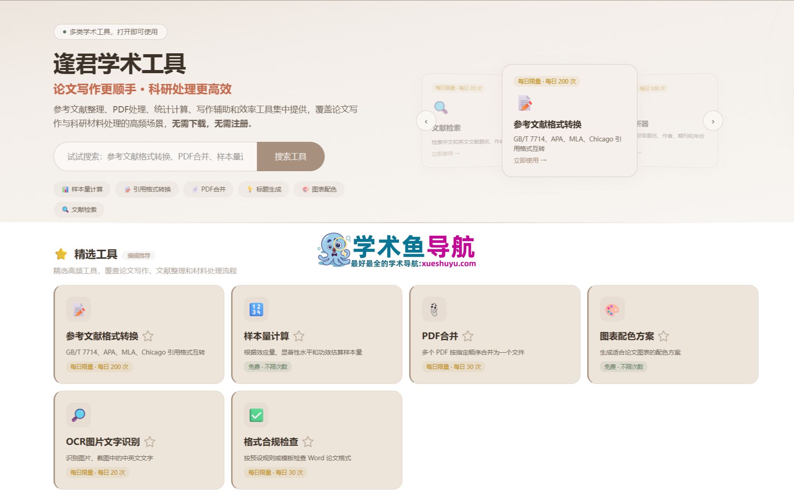
Task: Click the PDF合并 paperclip icon
Action: [x=434, y=309]
